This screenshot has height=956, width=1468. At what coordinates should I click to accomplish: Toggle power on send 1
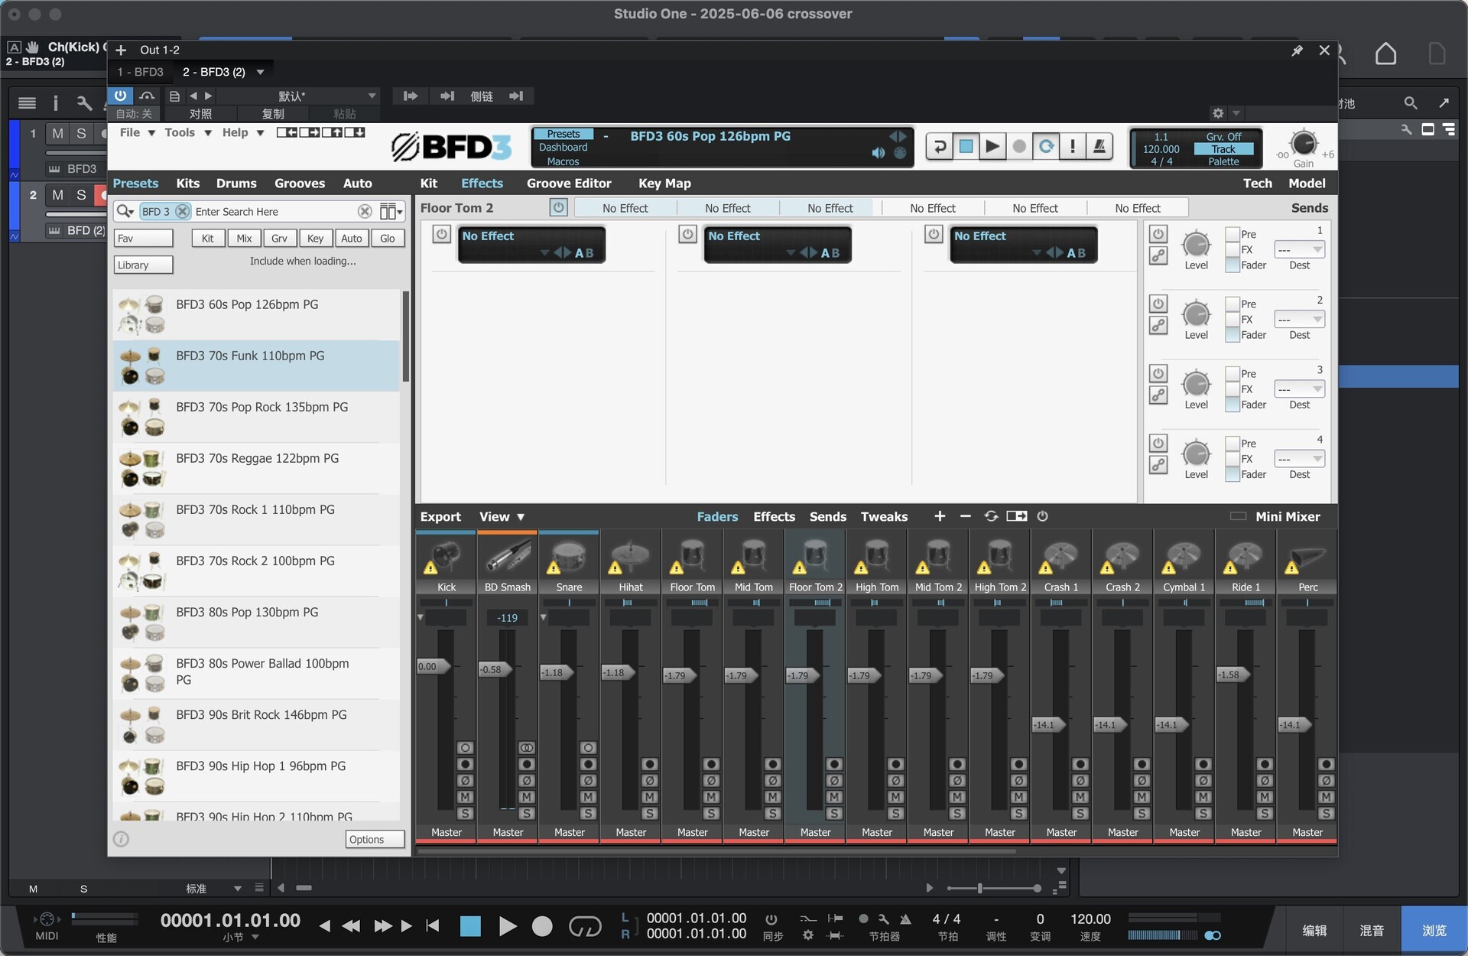point(1158,234)
